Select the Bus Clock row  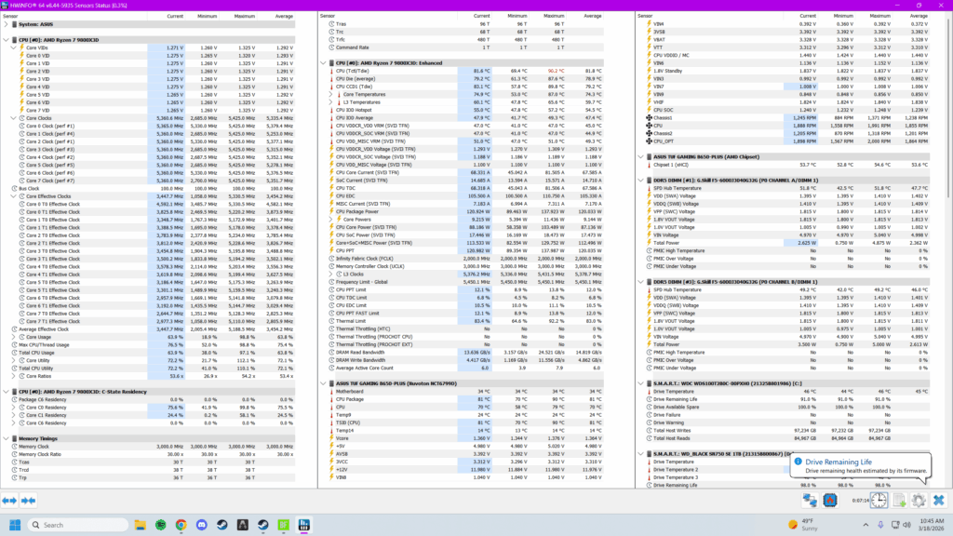(x=148, y=188)
